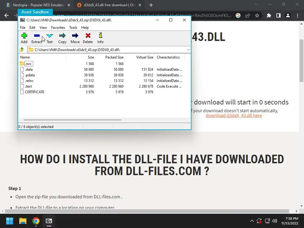Toggle the Chrome side panel

pyautogui.click(x=278, y=15)
